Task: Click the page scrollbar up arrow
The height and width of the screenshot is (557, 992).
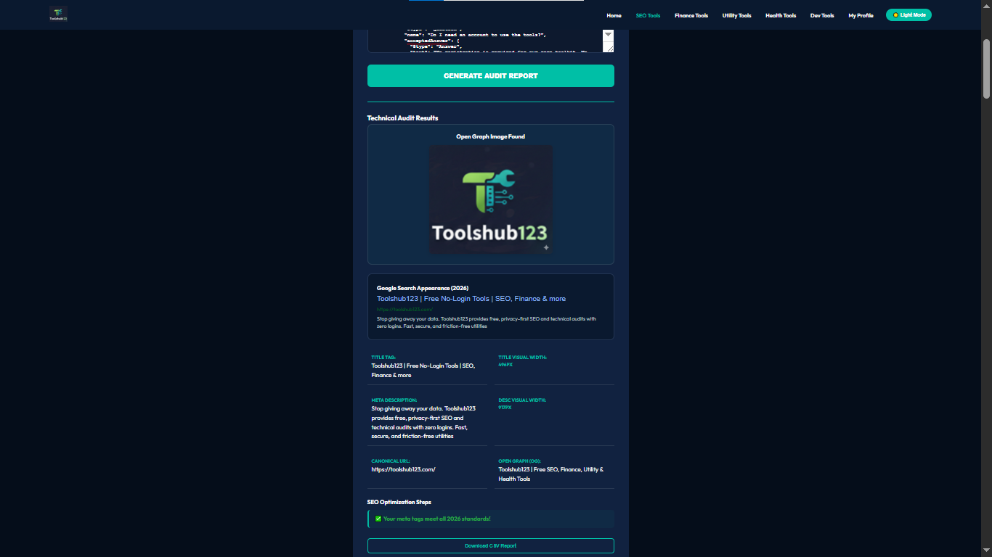Action: point(987,5)
